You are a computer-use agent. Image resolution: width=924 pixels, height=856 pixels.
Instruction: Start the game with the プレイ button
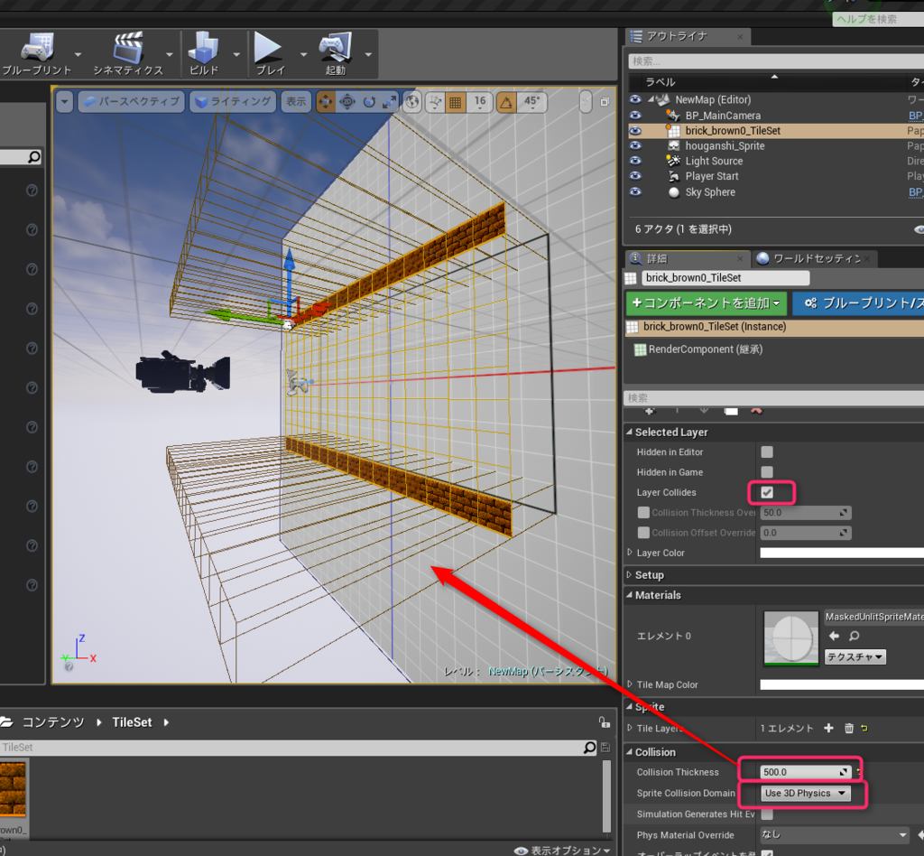(269, 53)
